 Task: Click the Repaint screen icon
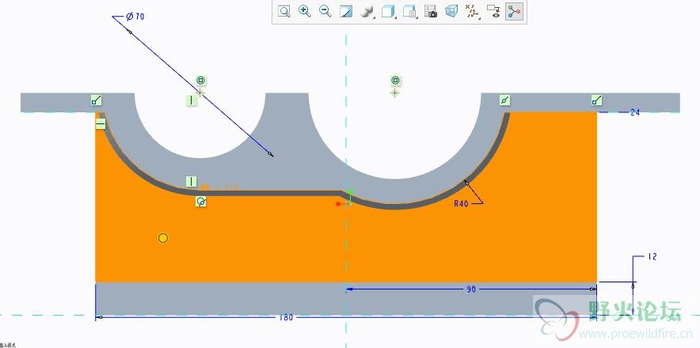(x=346, y=12)
